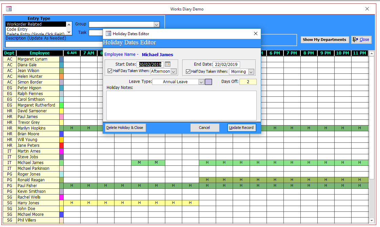Click the Holiday Dates Editor form icon
Screen dimensions: 380x227
[x=108, y=33]
